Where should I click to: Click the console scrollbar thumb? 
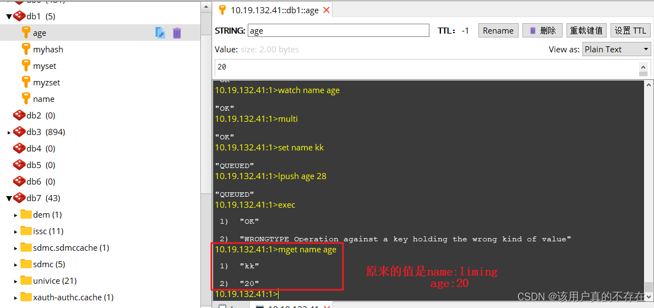tap(648, 287)
